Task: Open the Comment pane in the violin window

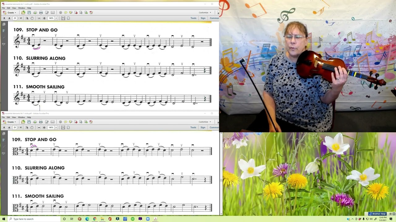Action: point(214,18)
